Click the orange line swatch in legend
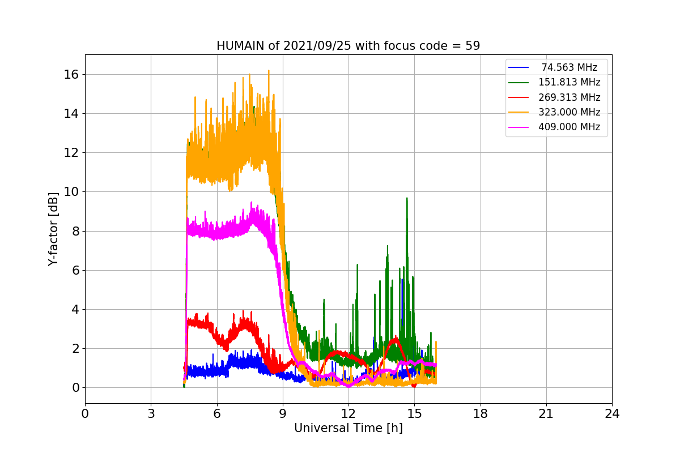Screen dimensions: 680x453 519,112
